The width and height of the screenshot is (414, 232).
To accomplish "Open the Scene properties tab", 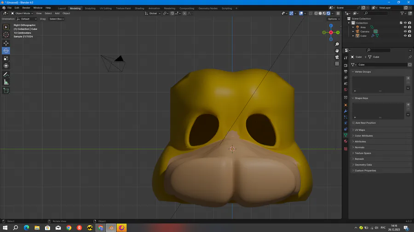I will click(x=345, y=83).
